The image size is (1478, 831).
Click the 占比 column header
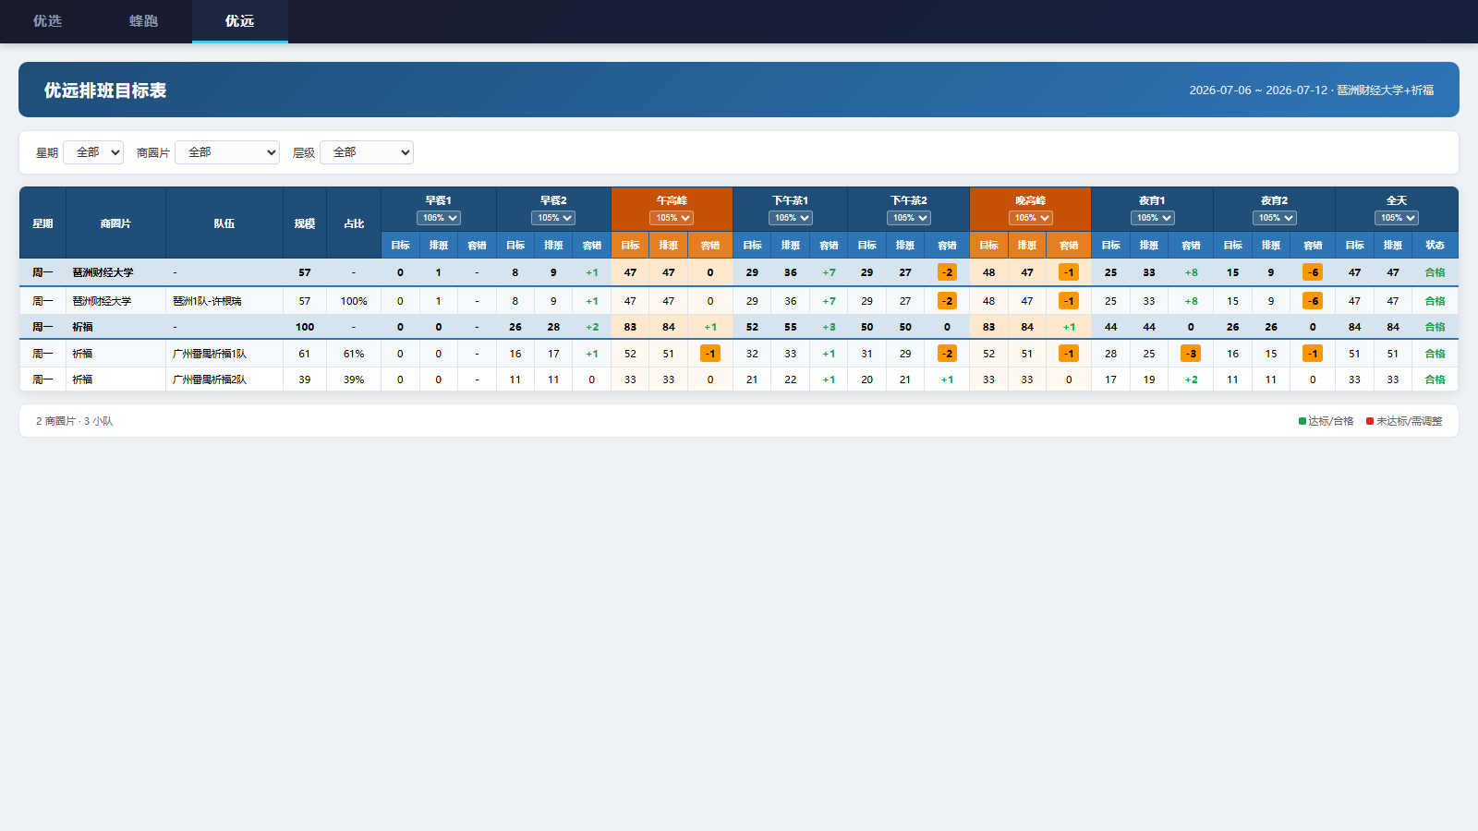click(x=354, y=223)
